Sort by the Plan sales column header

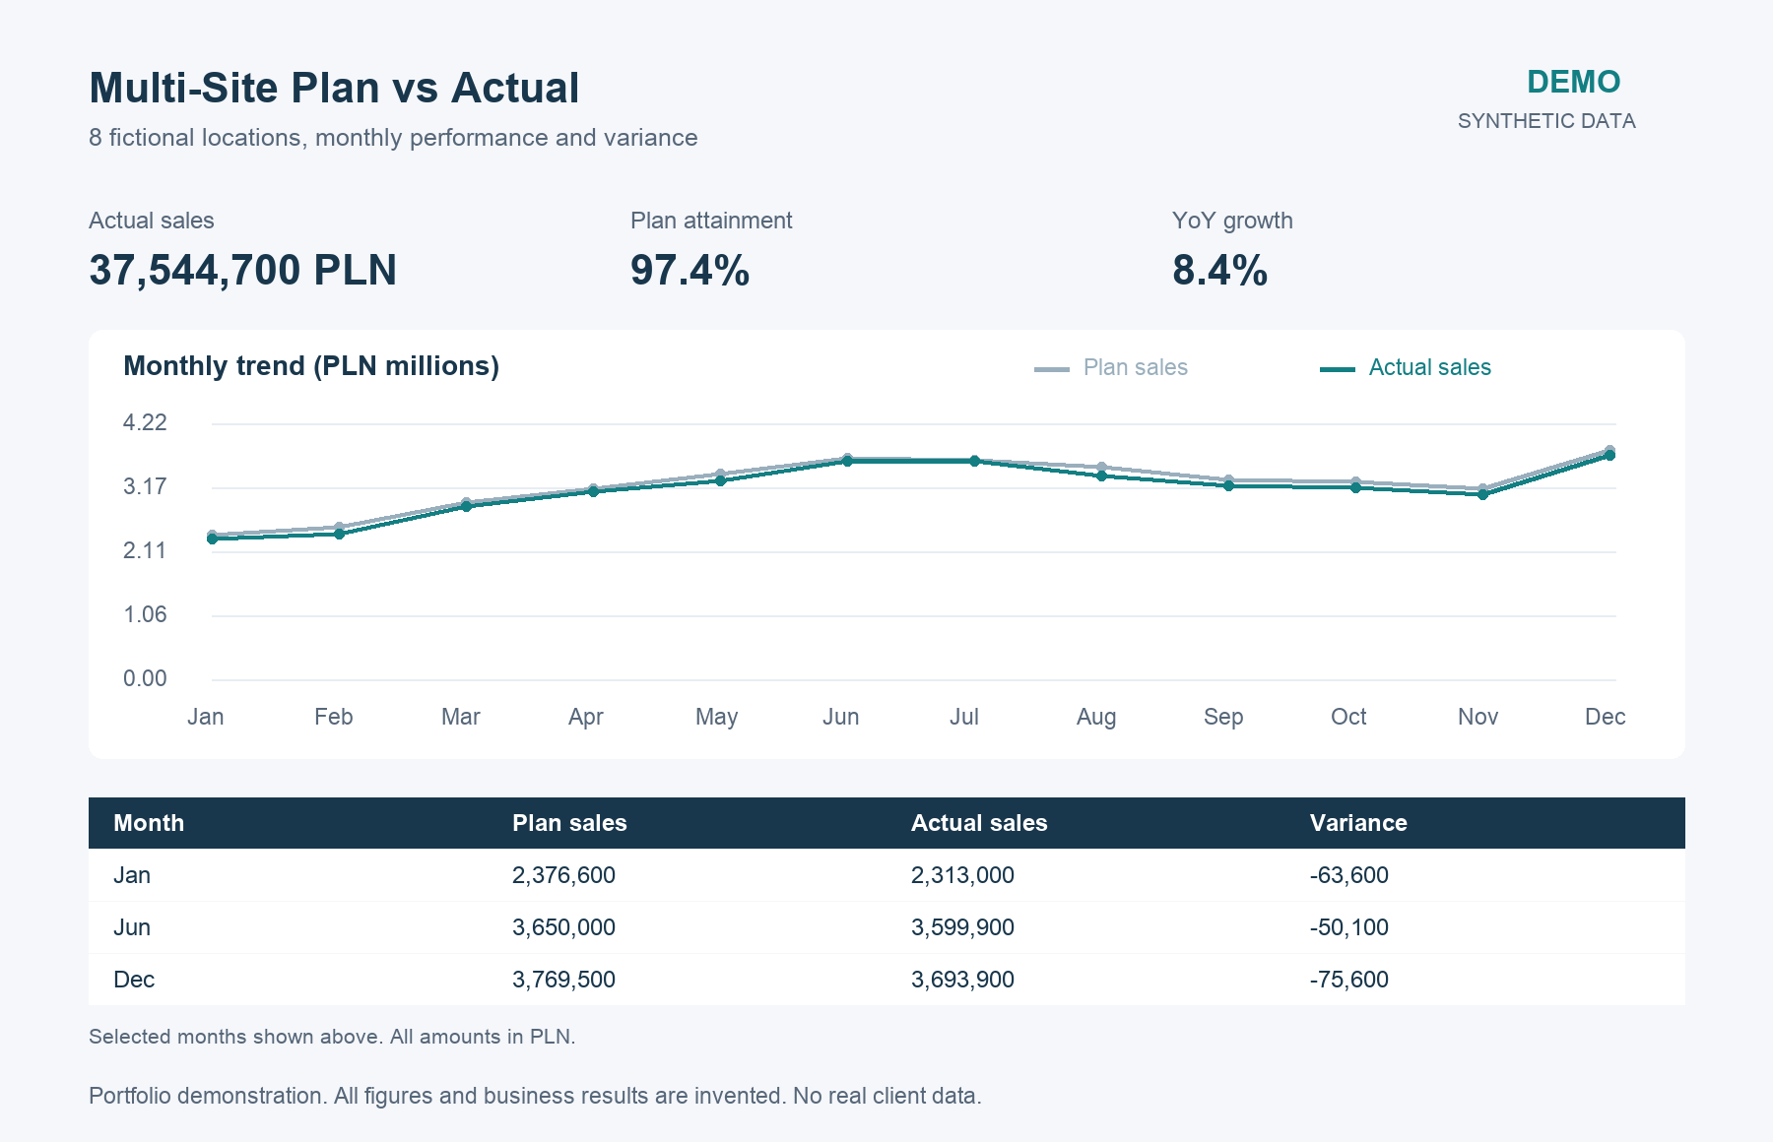[569, 823]
